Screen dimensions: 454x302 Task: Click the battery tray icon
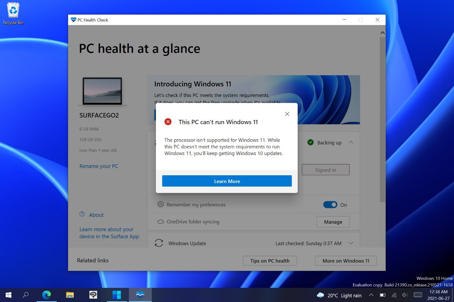click(383, 295)
